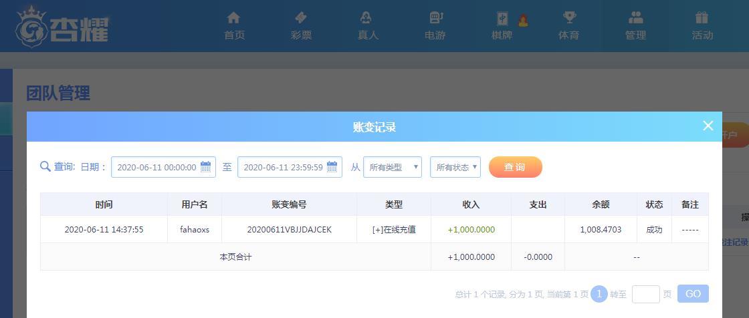
Task: Select timestamp 2020-06-11 14:37:55 cell
Action: (x=104, y=230)
